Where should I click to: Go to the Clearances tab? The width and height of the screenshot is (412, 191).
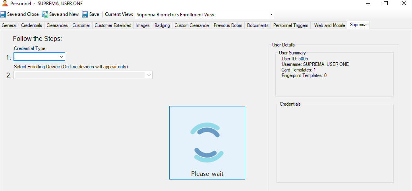click(57, 25)
